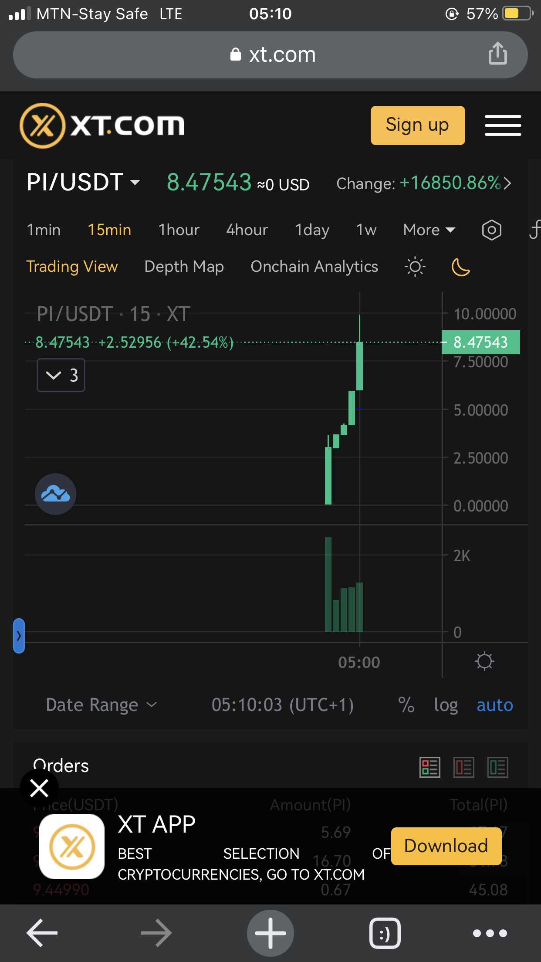Open chart settings hexagon icon
Viewport: 541px width, 962px height.
491,230
